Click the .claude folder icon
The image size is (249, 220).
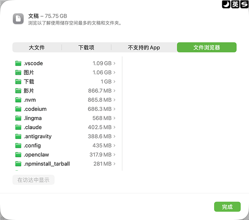(18, 128)
